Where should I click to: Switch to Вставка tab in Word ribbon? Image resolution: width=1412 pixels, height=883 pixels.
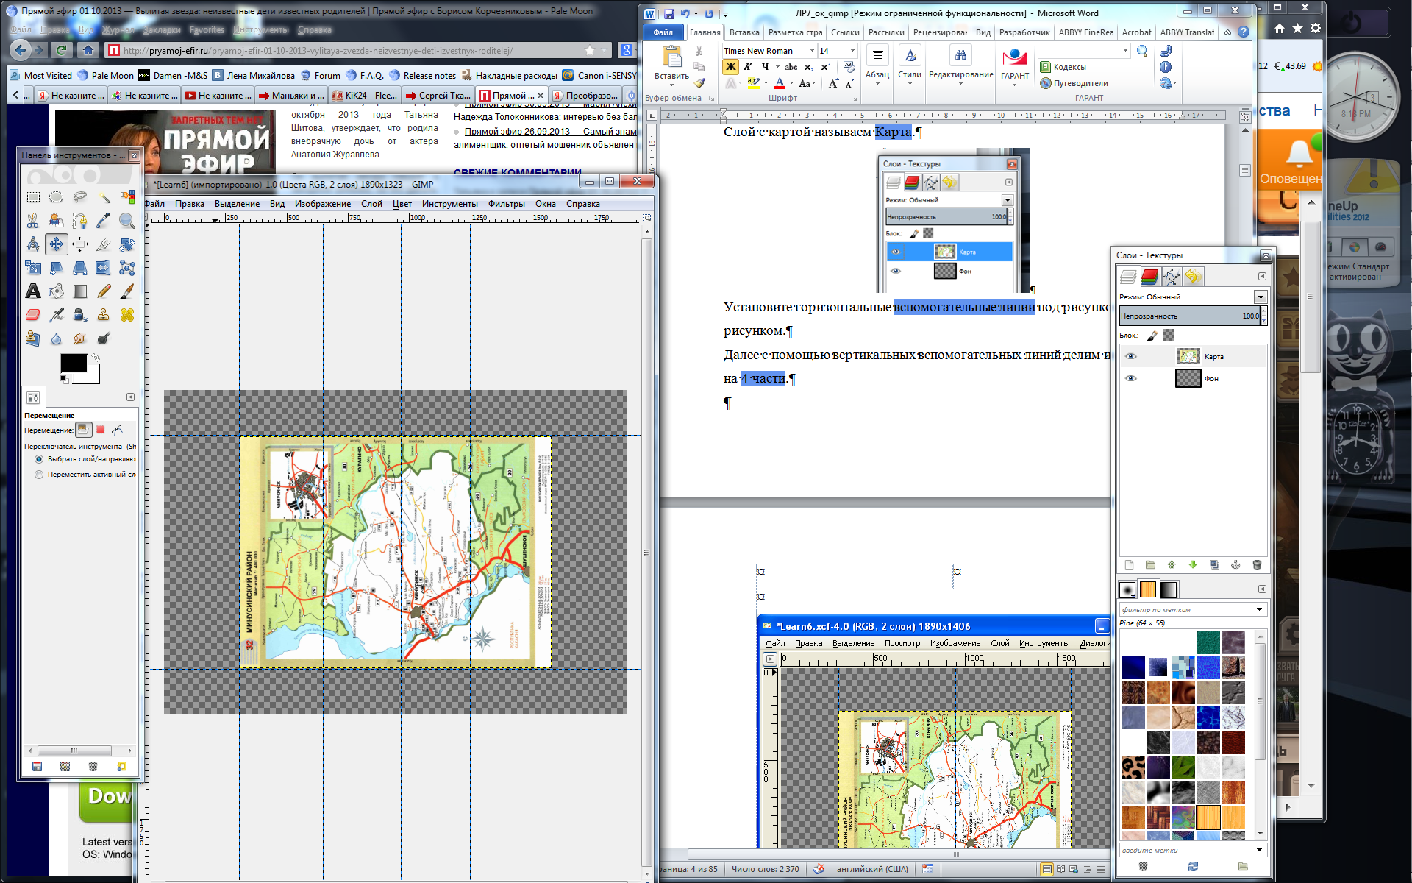pos(744,32)
